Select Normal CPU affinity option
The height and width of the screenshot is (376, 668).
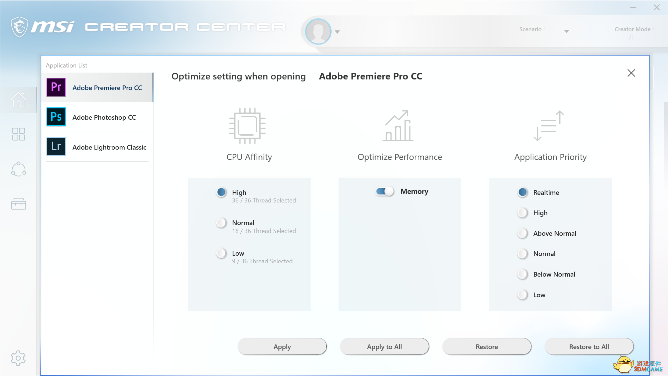pos(221,223)
